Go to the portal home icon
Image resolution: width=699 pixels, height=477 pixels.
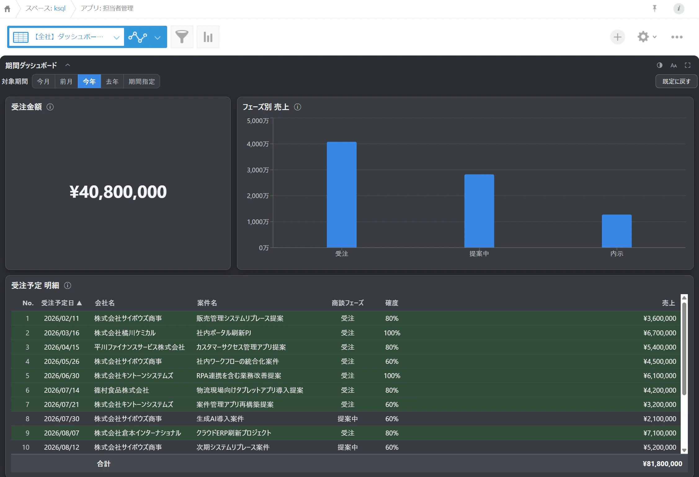click(7, 9)
